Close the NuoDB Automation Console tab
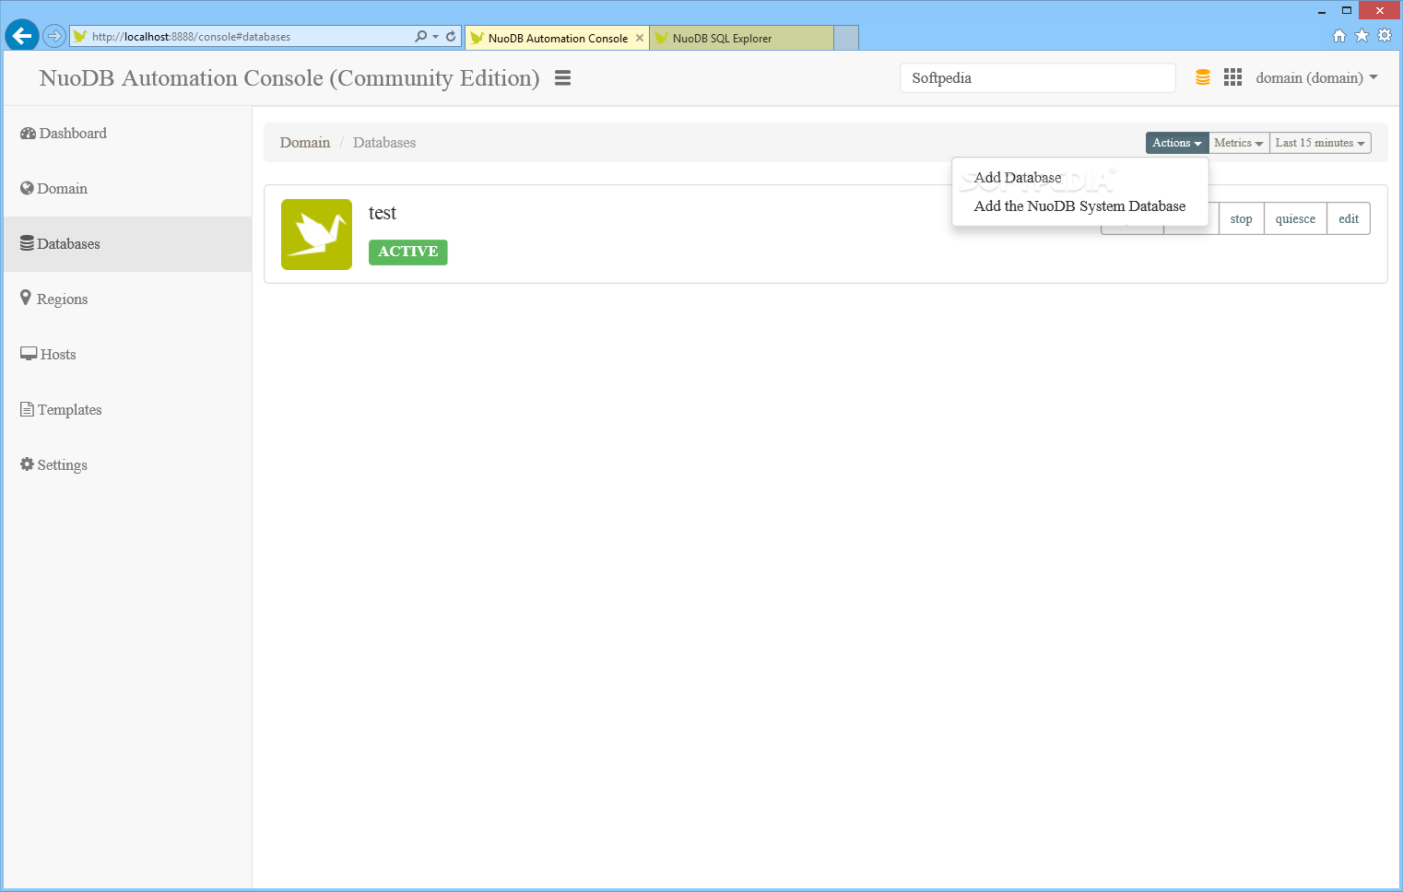This screenshot has height=892, width=1403. tap(640, 38)
